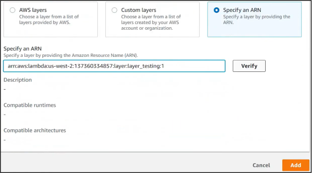Select the Custom layers radio button
312x173 pixels.
[x=114, y=10]
